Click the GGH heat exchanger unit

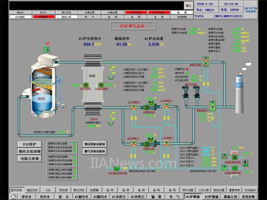(92, 85)
